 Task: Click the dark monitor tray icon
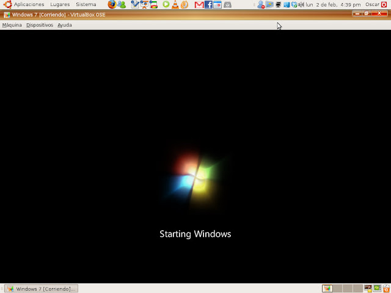pos(279,4)
